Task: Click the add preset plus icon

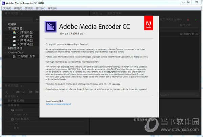Action: pyautogui.click(x=6, y=92)
